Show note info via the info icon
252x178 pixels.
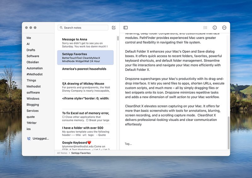pyautogui.click(x=215, y=27)
